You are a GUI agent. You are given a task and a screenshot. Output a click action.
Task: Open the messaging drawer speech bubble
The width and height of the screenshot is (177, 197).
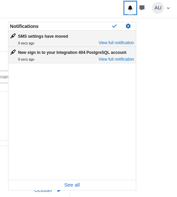click(142, 8)
